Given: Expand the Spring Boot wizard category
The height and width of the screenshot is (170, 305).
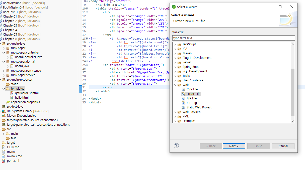Looking at the screenshot, I should click(x=175, y=67).
